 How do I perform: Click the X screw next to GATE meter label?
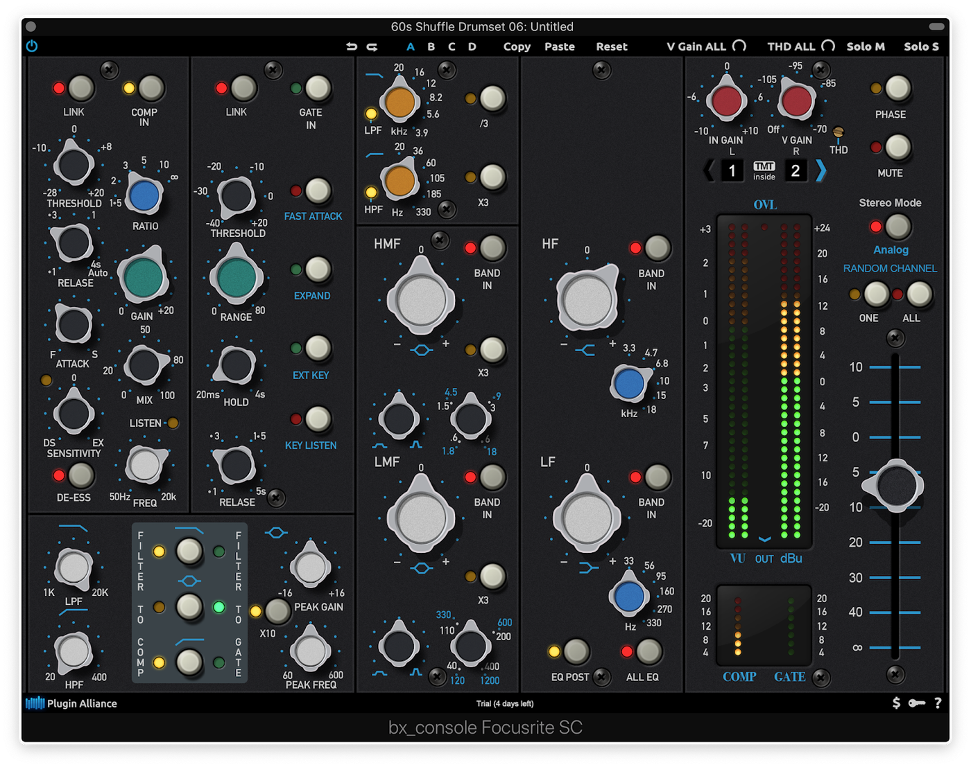[821, 678]
